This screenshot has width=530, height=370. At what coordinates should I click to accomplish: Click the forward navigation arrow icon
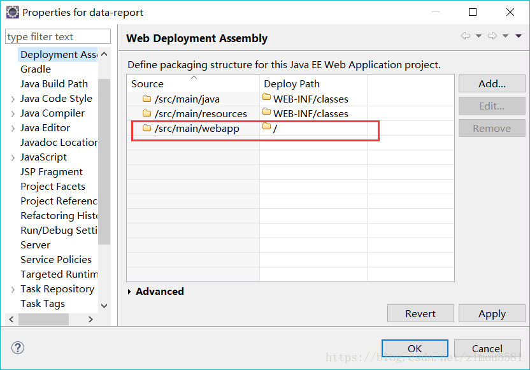492,36
